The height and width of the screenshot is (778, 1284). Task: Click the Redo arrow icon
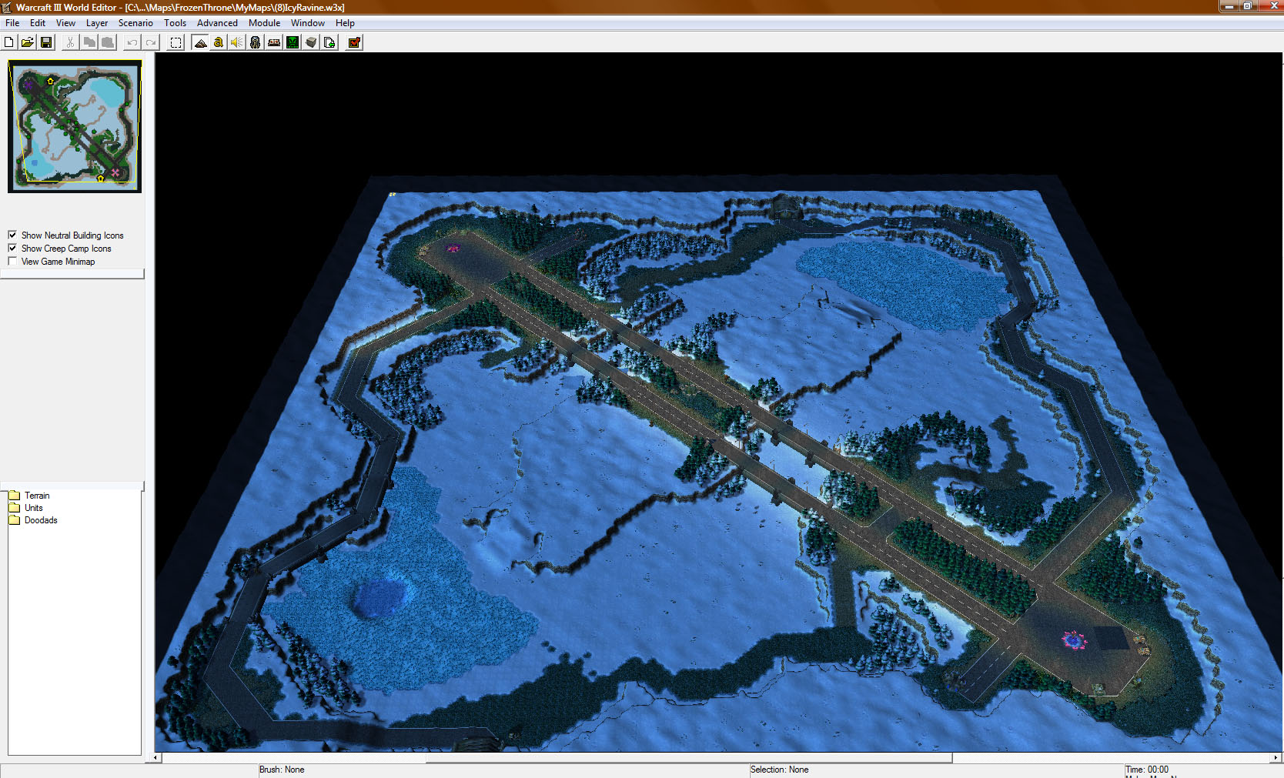point(151,42)
